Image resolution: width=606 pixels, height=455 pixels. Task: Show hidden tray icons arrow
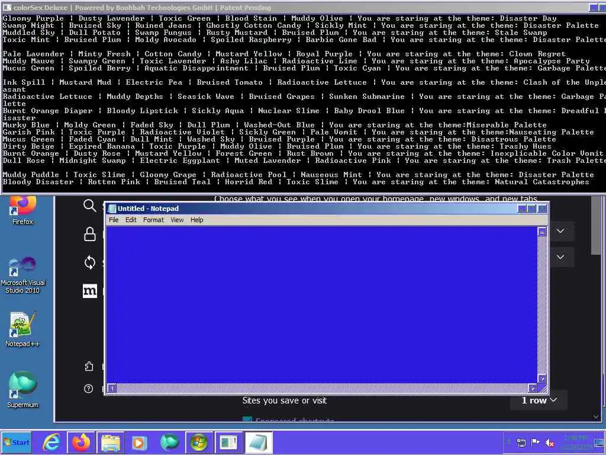pos(508,442)
